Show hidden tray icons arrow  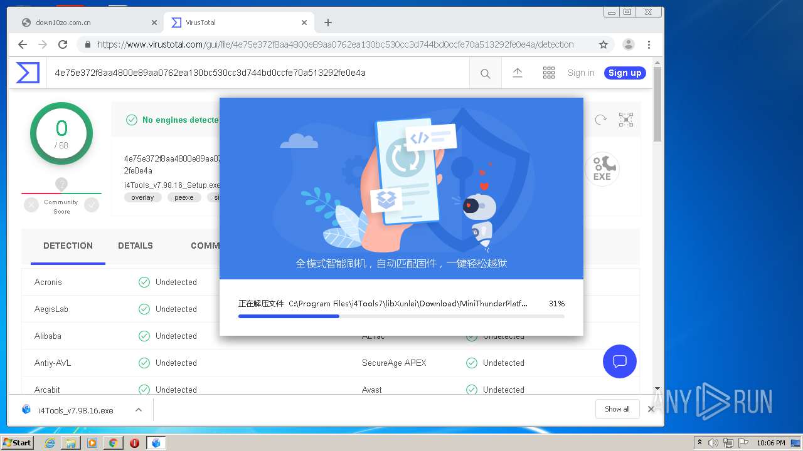699,443
